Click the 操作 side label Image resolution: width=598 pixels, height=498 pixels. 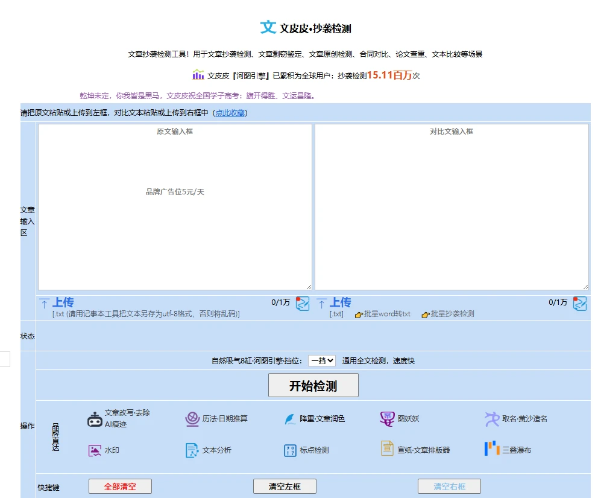[28, 426]
